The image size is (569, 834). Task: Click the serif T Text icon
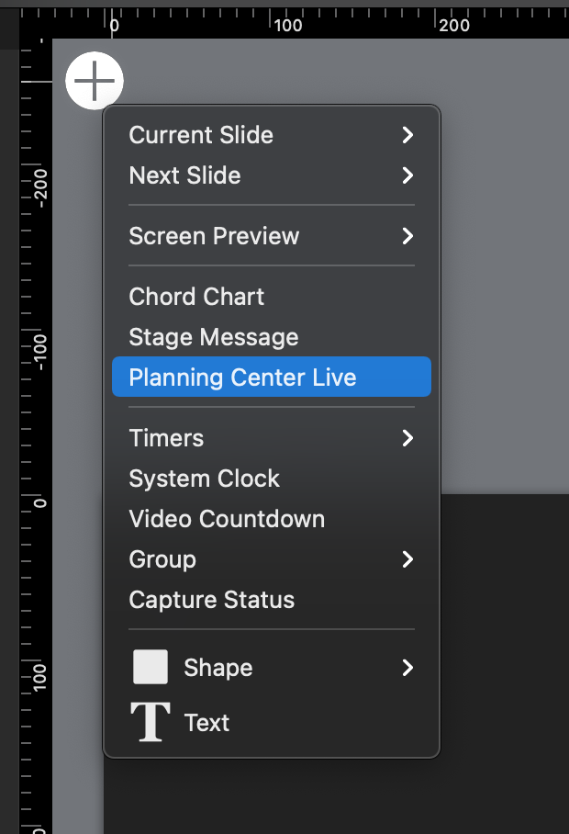151,722
